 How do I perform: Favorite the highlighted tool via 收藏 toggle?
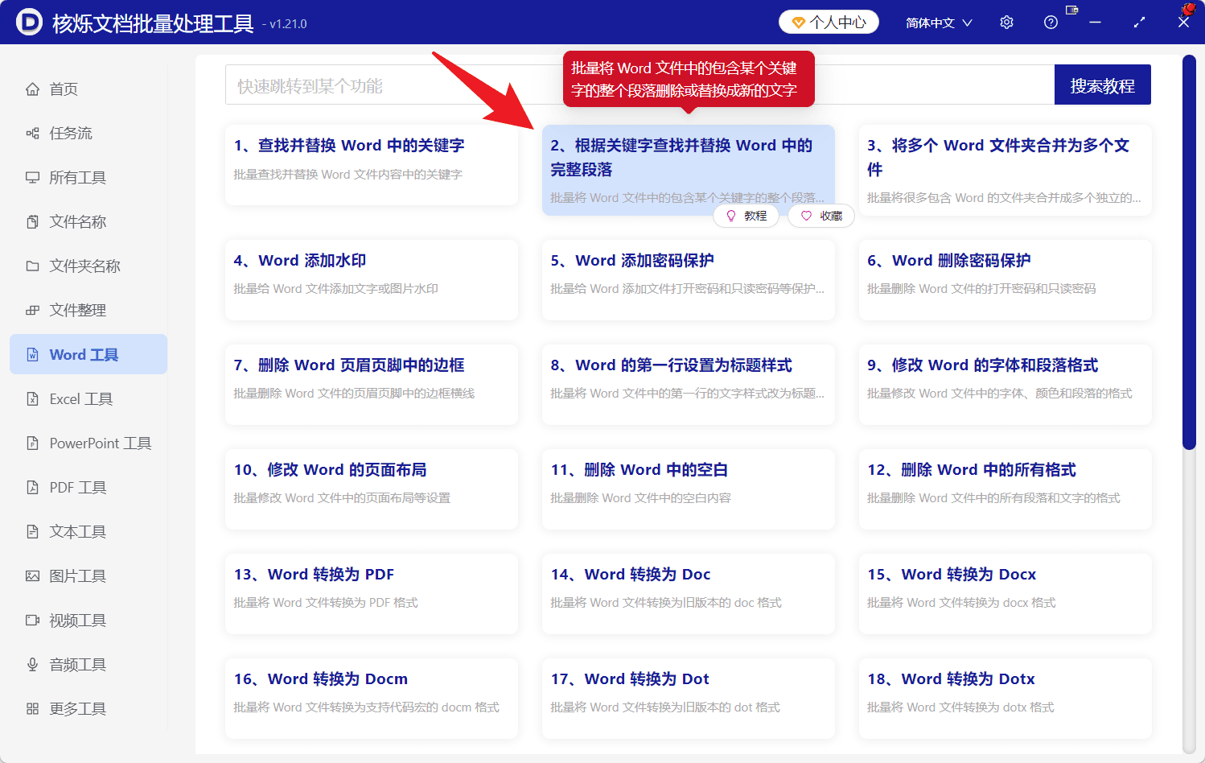click(x=820, y=216)
